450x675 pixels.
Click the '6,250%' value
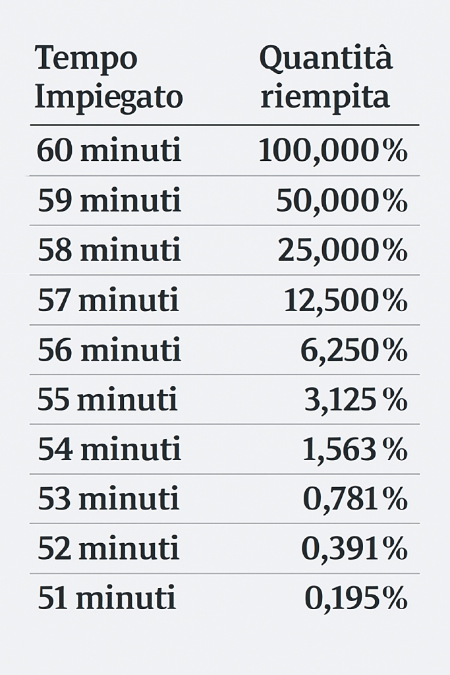pos(354,350)
